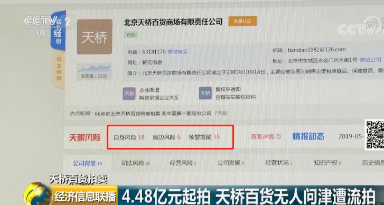Switch to 历史信息 tab
Image resolution: width=384 pixels, height=205 pixels.
click(373, 162)
